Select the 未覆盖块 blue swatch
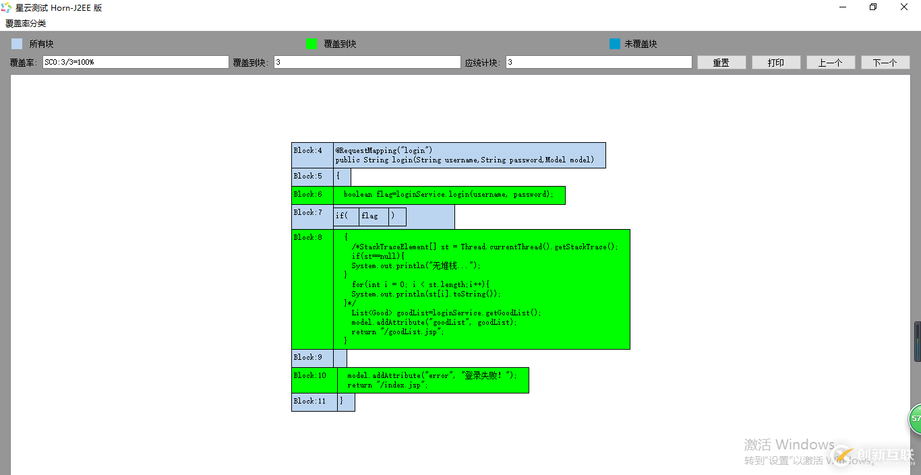The height and width of the screenshot is (475, 921). (x=614, y=44)
